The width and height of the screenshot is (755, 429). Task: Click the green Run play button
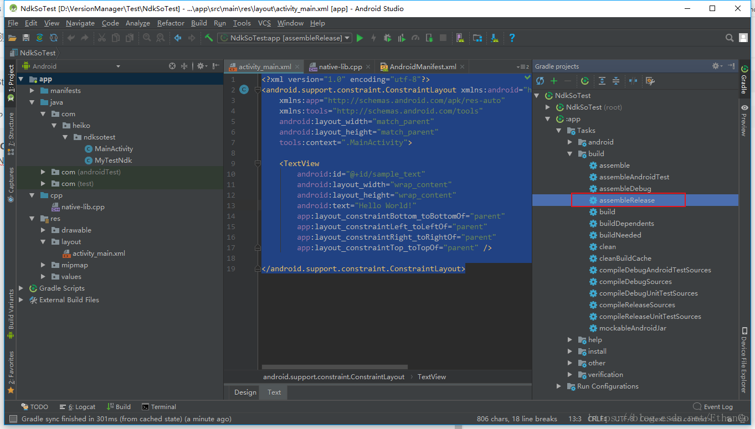[360, 38]
